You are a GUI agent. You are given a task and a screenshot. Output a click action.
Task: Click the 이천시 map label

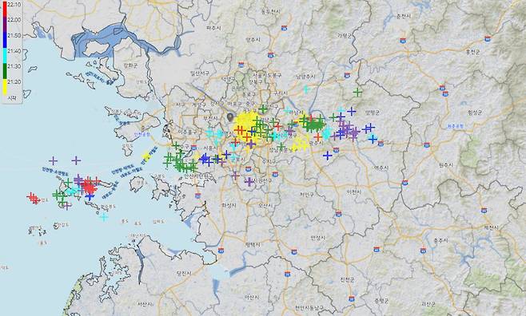point(355,192)
